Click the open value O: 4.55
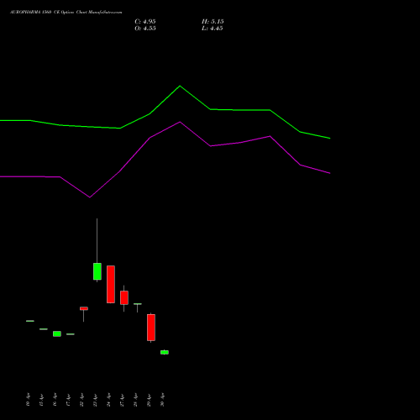420x420 pixels. [x=145, y=29]
